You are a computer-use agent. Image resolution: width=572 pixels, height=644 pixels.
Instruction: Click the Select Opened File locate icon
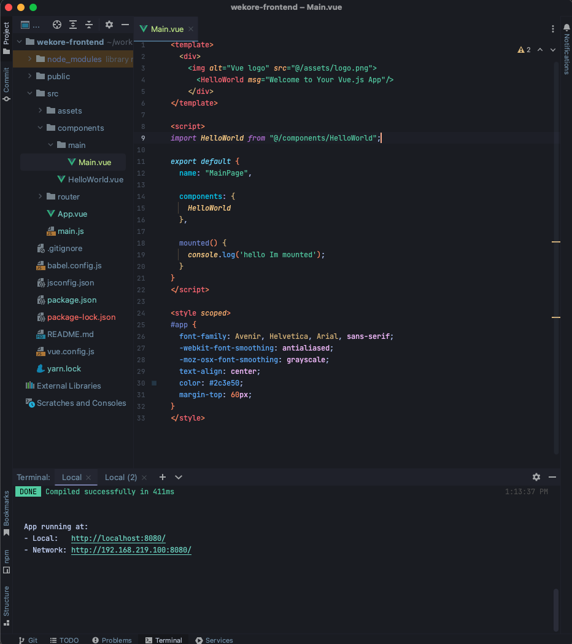point(57,25)
